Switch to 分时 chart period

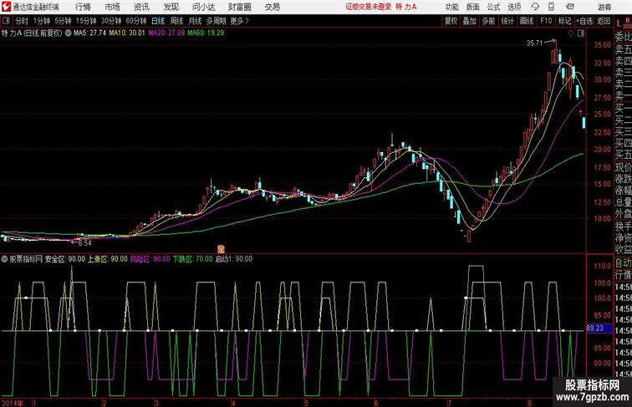coord(22,21)
